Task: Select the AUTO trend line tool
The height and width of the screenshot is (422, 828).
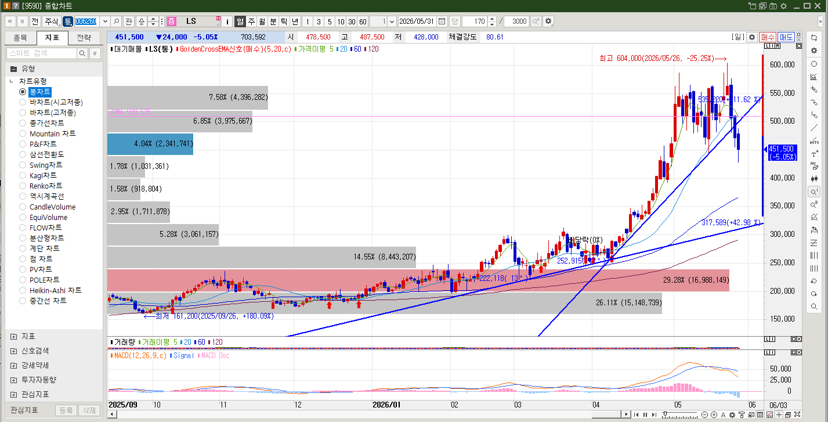Action: coord(814,140)
